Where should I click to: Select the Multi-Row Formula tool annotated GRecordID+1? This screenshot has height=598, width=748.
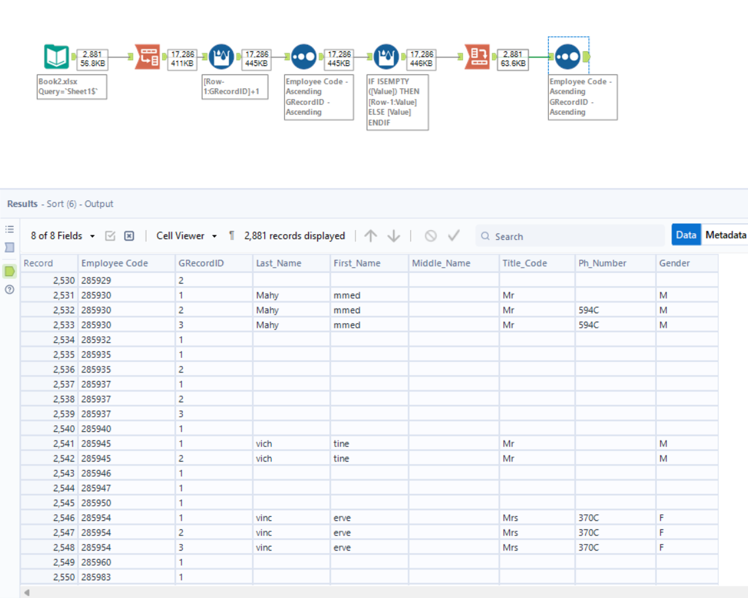[221, 57]
